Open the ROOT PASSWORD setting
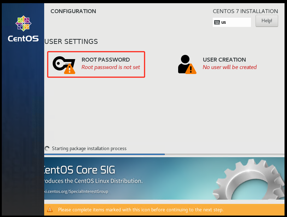 pos(106,60)
